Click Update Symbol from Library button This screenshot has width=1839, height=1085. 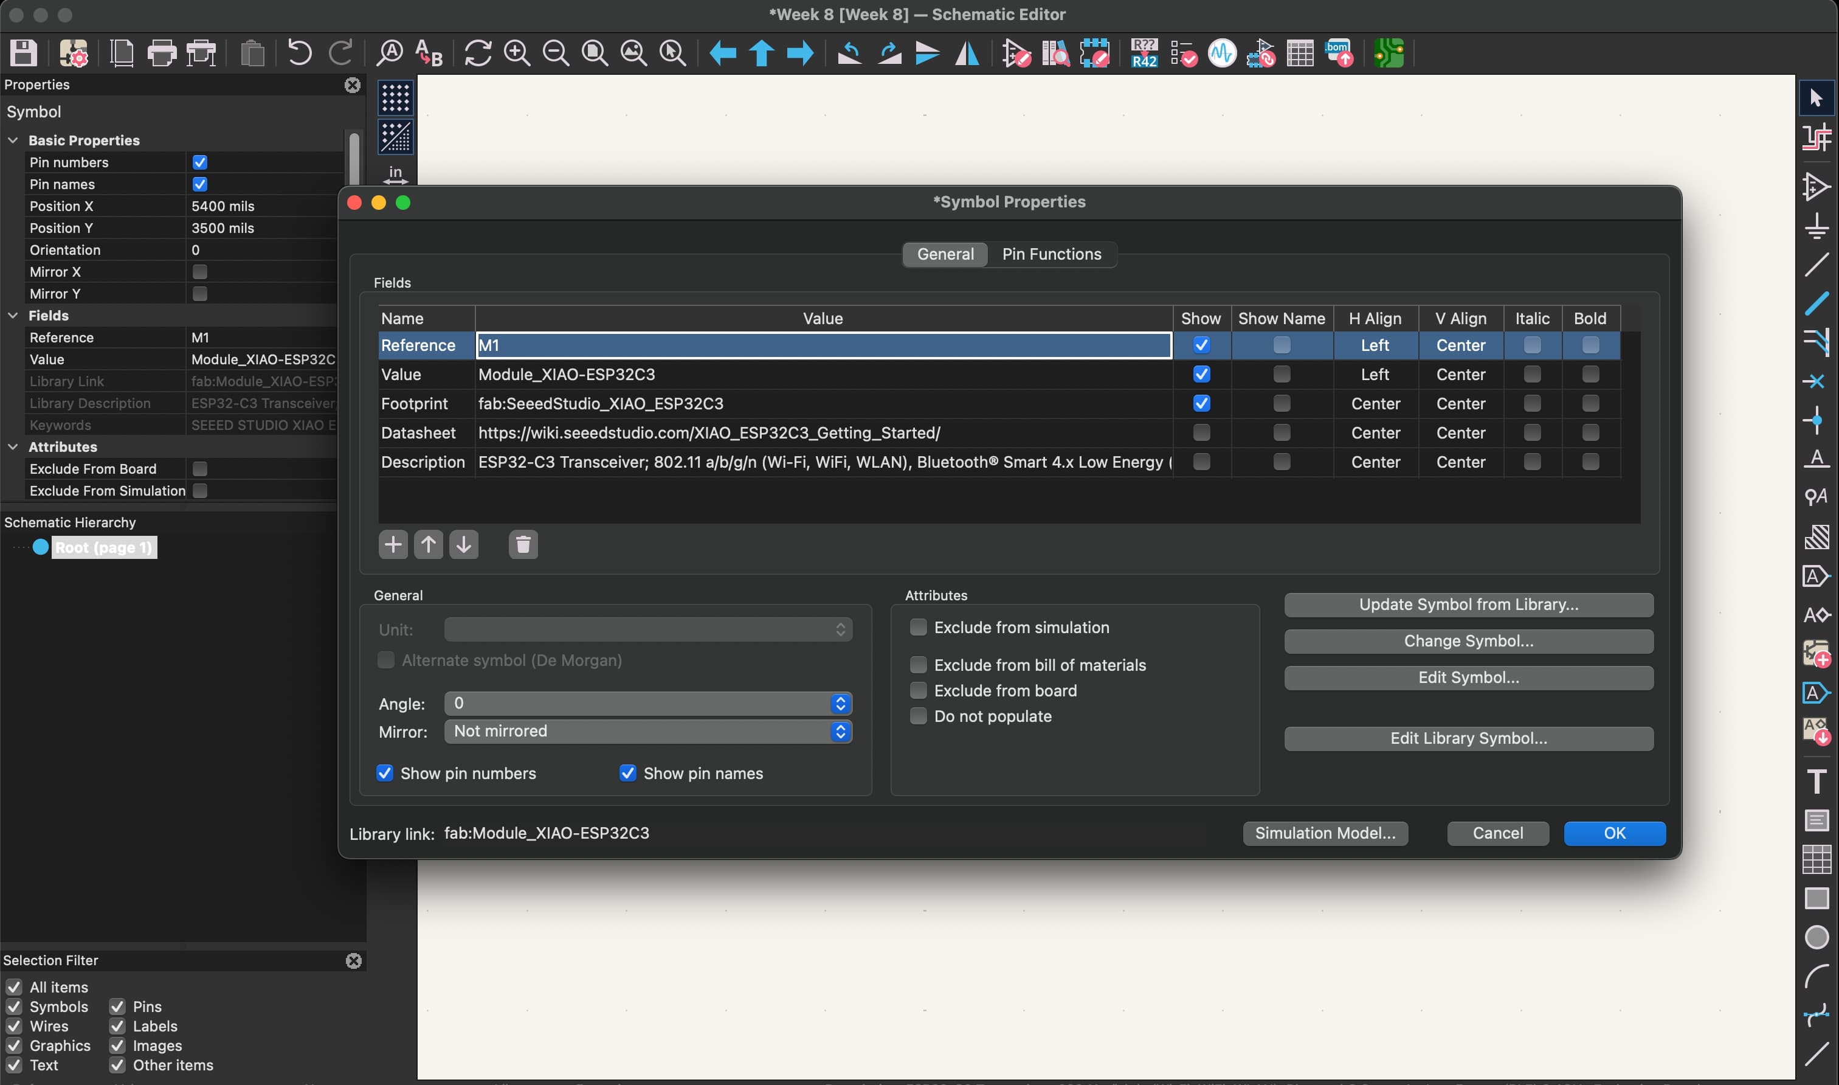[x=1468, y=605]
